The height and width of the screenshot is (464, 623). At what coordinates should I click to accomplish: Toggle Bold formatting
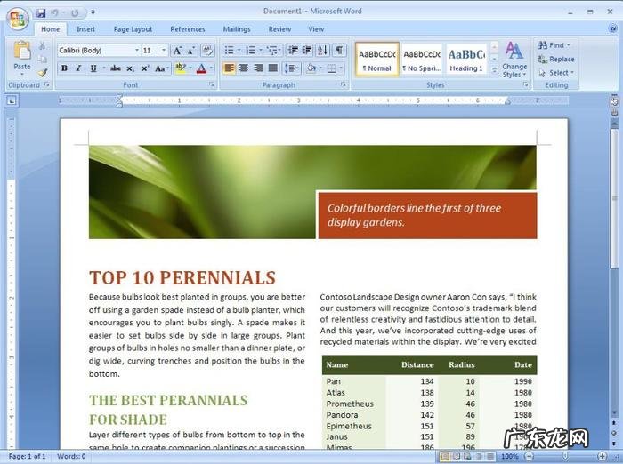coord(64,68)
